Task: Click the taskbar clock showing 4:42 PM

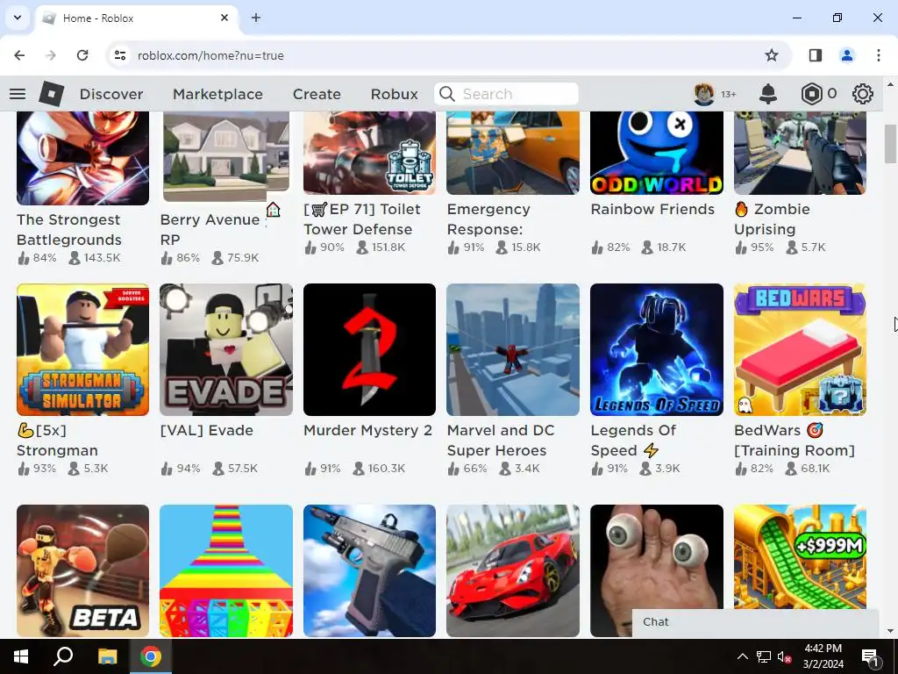Action: pyautogui.click(x=823, y=656)
